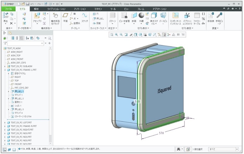Open the 操作 group dropdown
The height and width of the screenshot is (154, 244).
click(9, 28)
